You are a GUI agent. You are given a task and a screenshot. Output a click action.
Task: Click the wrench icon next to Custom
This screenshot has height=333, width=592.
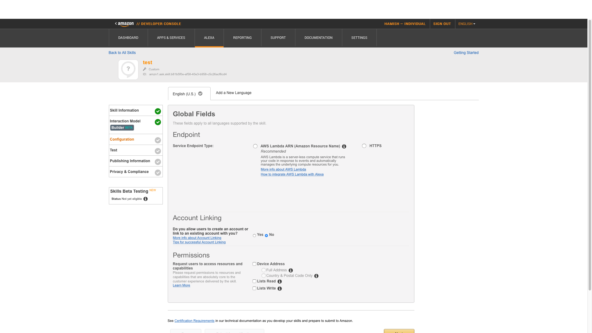(145, 69)
